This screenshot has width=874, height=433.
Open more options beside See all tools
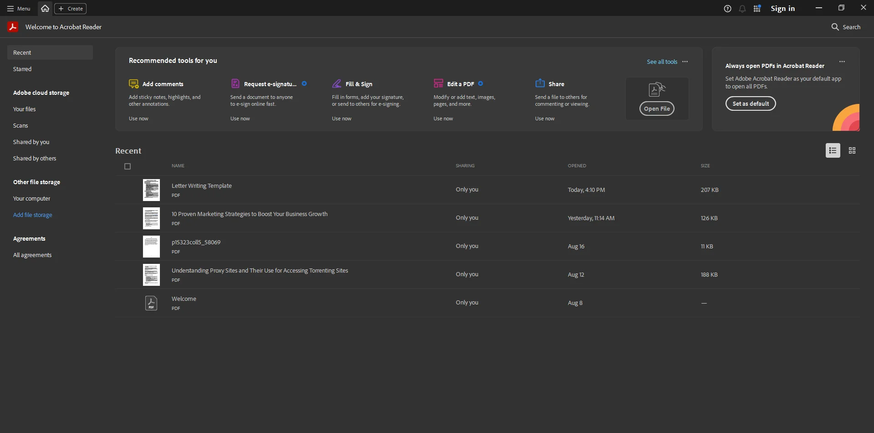pos(685,62)
